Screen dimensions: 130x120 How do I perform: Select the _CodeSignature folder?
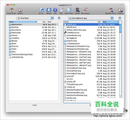coord(92,44)
